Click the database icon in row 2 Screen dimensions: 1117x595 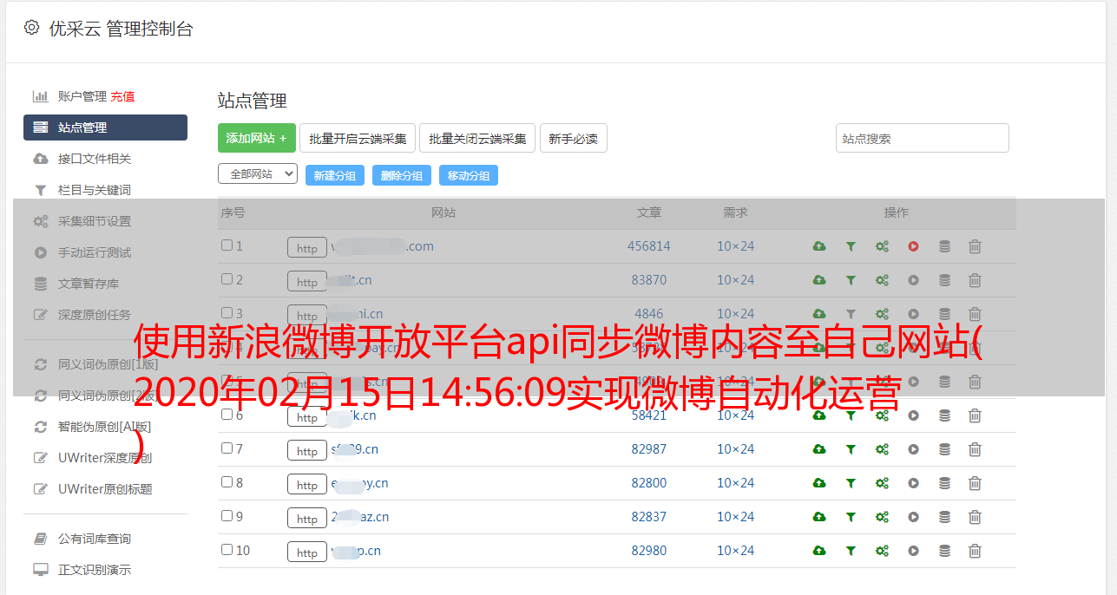944,280
